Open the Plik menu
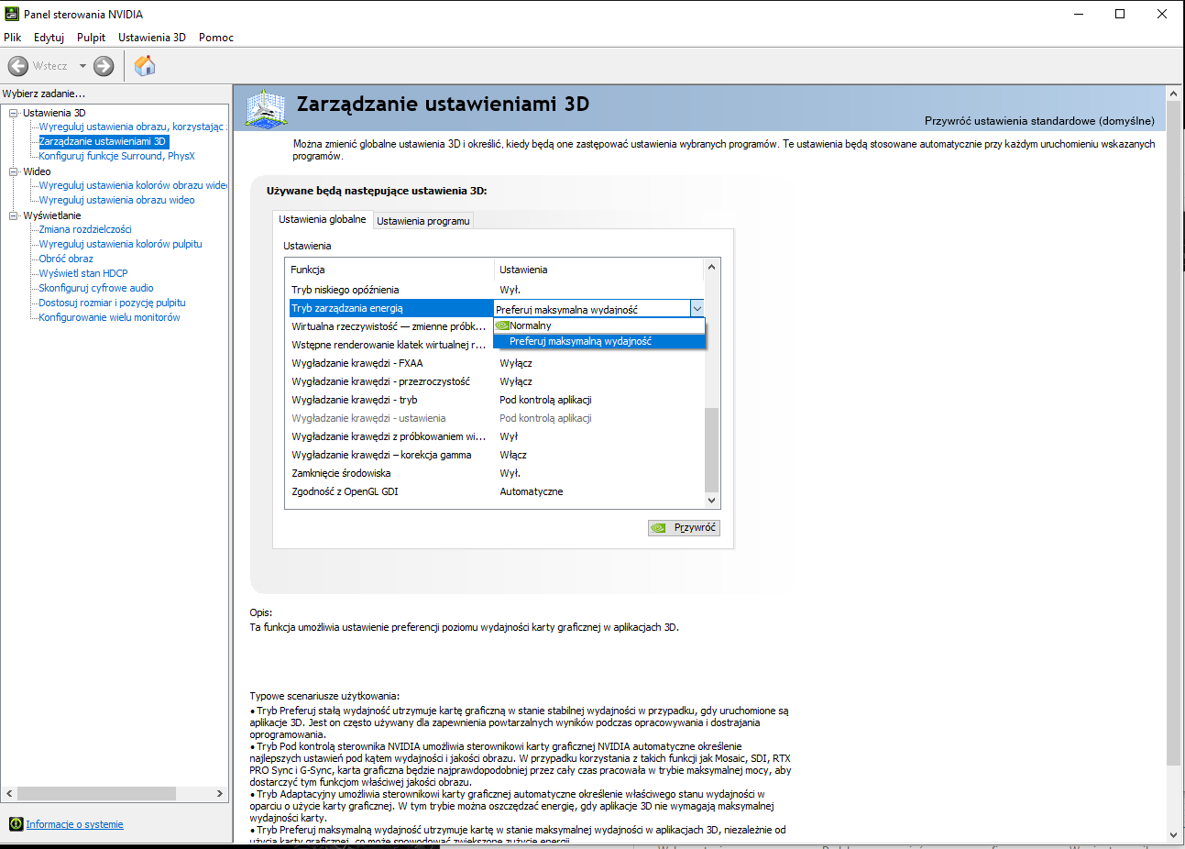Image resolution: width=1185 pixels, height=849 pixels. coord(13,38)
